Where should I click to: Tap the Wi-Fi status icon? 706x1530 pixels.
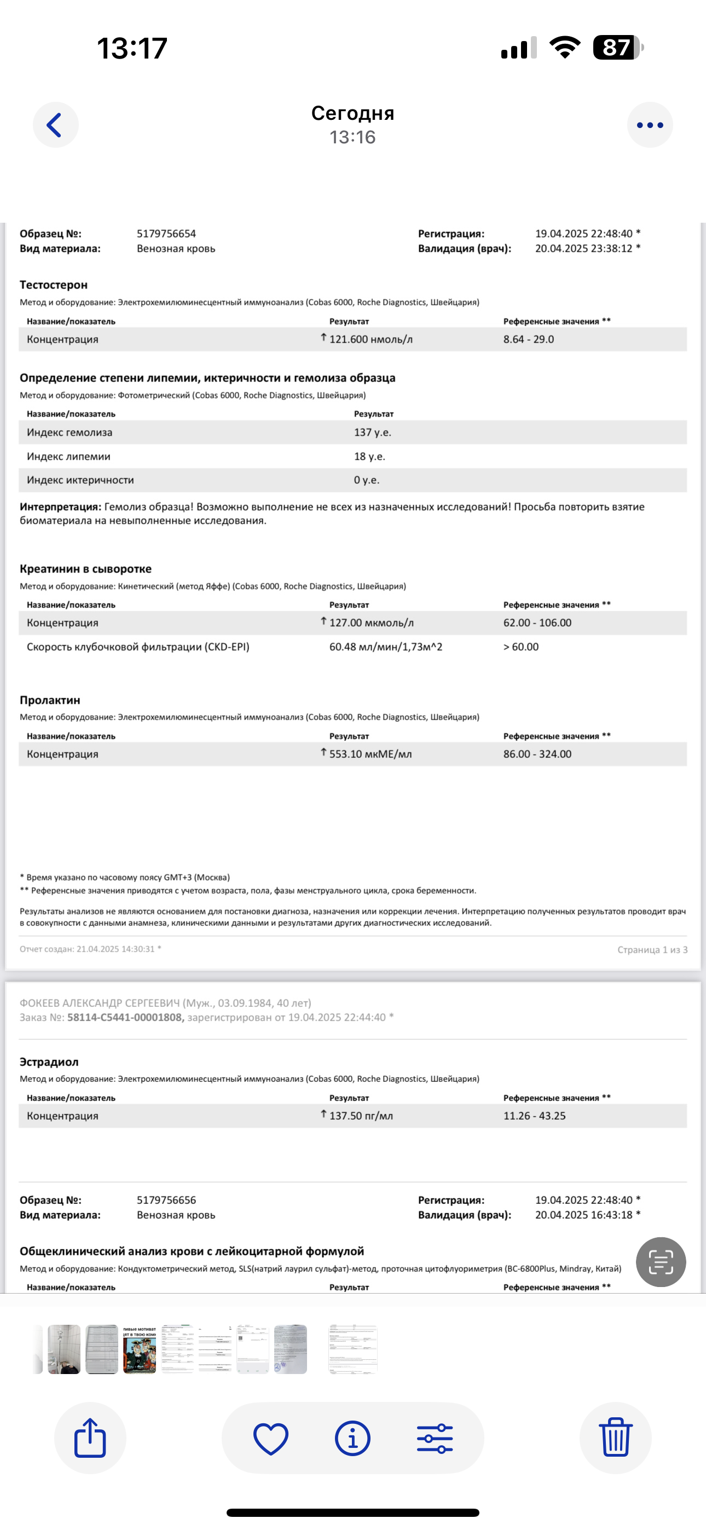565,48
